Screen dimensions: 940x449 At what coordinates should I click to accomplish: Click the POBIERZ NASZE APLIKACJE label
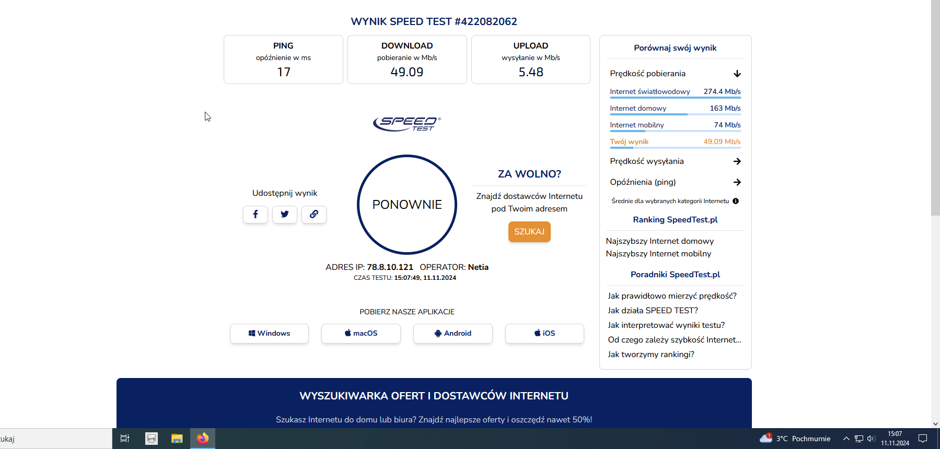[x=407, y=312]
